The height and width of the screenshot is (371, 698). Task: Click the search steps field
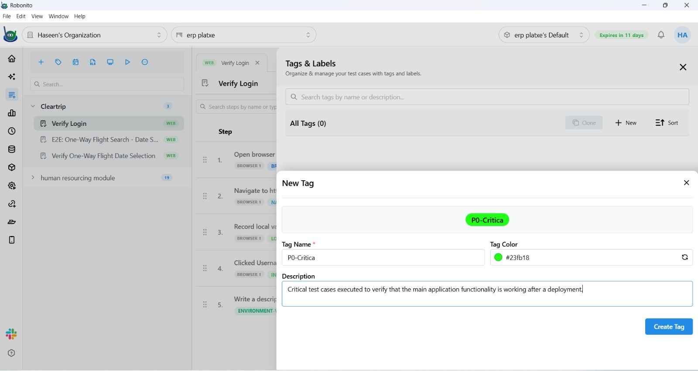[x=236, y=107]
